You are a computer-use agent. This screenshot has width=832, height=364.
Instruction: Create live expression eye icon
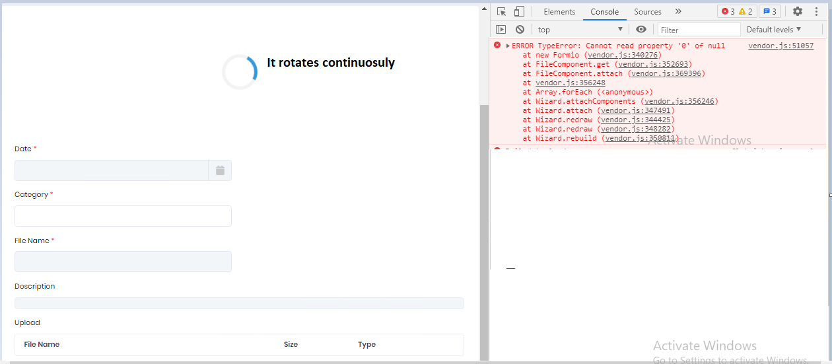point(641,30)
